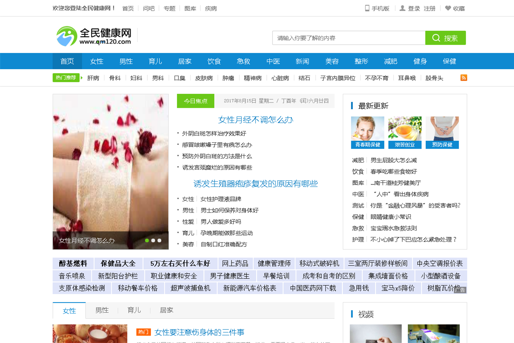514x343 pixels.
Task: Open article 诱发宫颈糜烂的原因有哪些
Action: coord(217,167)
